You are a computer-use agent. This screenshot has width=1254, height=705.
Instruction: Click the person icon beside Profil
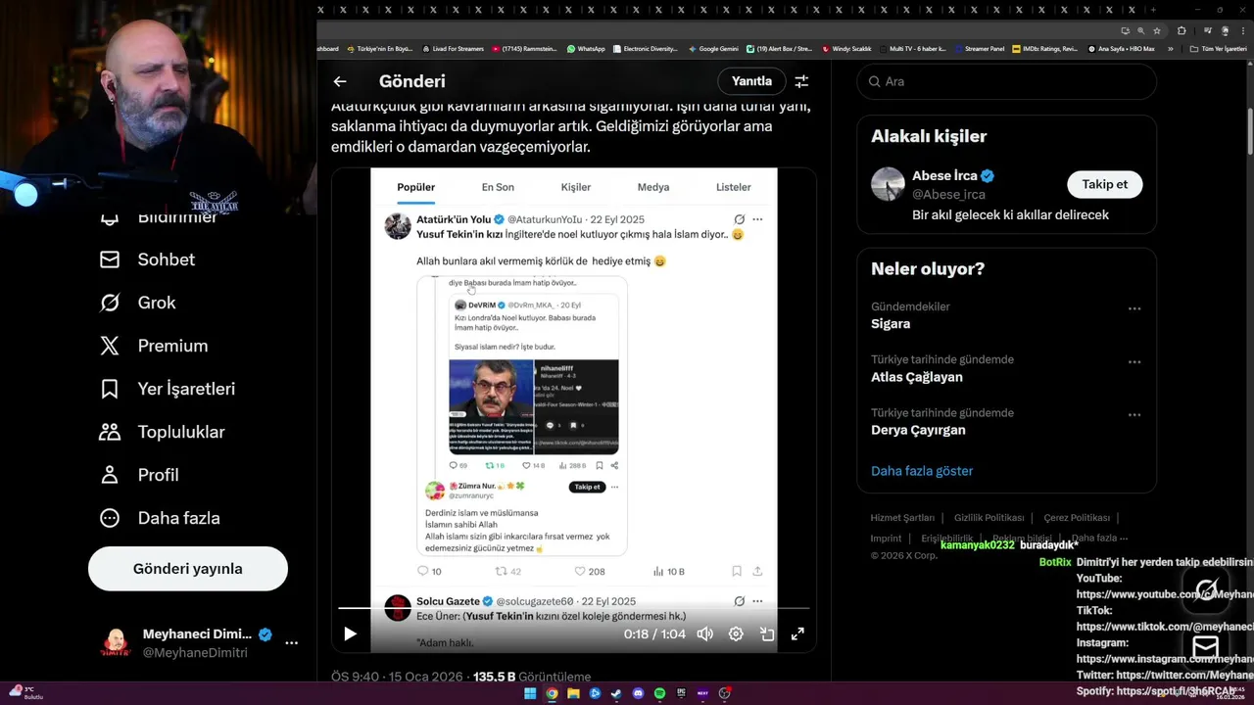point(110,475)
